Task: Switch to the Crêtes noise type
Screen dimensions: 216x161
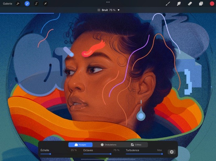Action: pos(136,145)
